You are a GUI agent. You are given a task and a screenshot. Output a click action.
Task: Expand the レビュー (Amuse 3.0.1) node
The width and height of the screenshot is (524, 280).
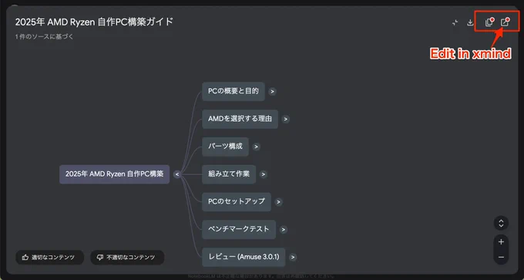coord(293,258)
